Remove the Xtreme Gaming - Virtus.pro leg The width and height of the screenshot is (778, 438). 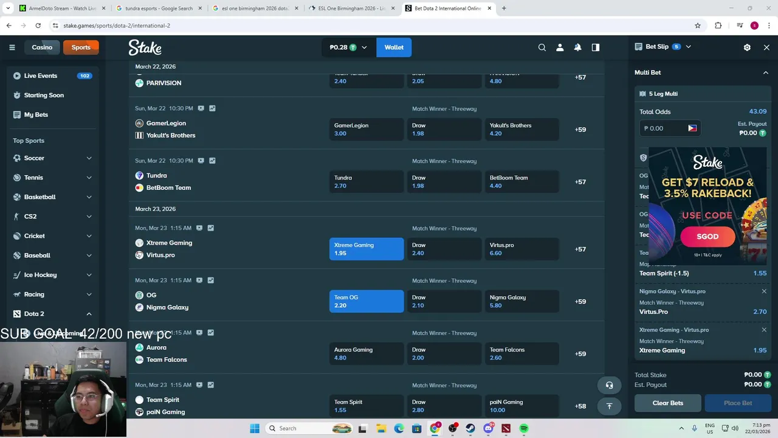point(764,330)
